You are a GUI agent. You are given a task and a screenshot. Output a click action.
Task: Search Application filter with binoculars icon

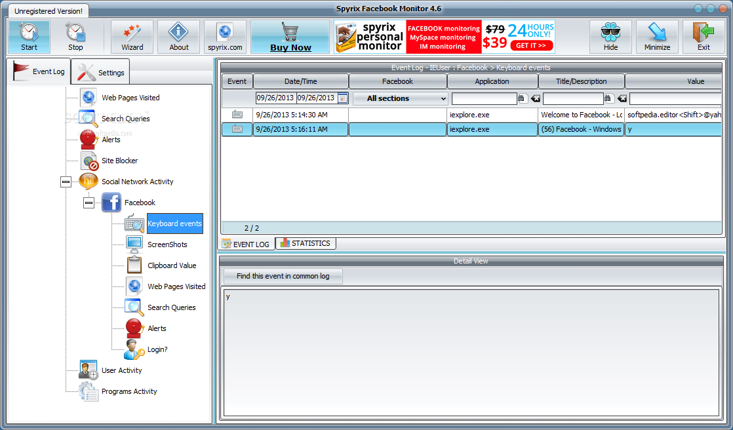tap(523, 98)
